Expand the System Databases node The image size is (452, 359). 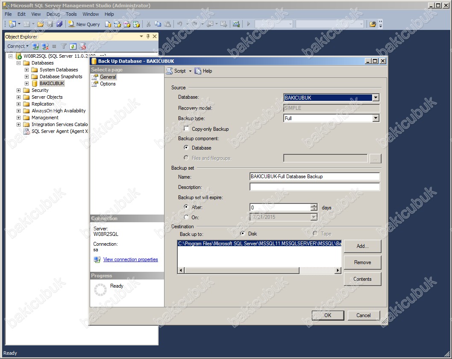pos(26,70)
